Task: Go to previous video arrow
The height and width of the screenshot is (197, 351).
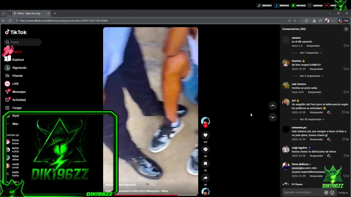Action: tap(273, 106)
